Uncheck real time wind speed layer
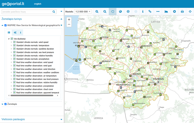This screenshot has height=123, width=194. click(x=14, y=62)
